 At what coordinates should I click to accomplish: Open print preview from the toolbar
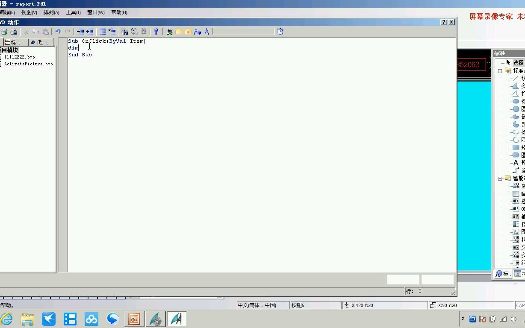(x=14, y=32)
